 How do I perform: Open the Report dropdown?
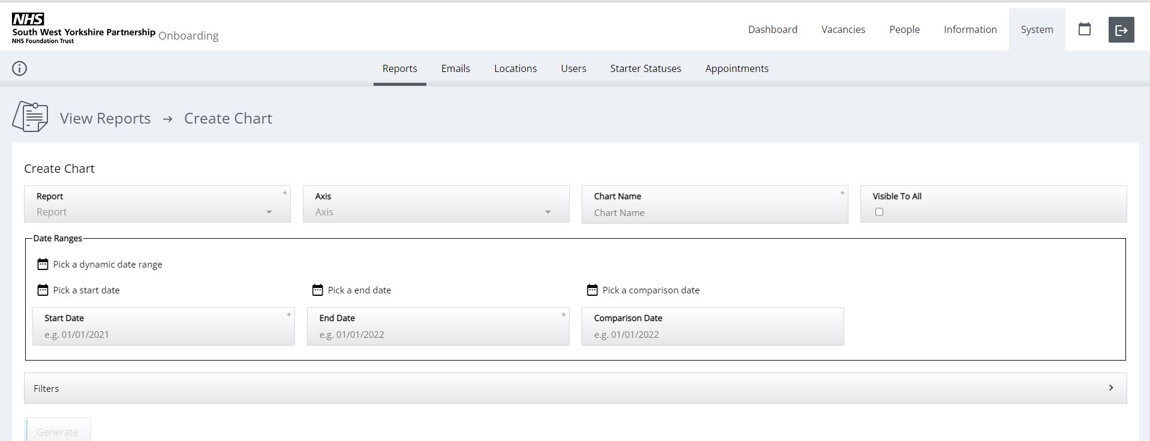(157, 212)
